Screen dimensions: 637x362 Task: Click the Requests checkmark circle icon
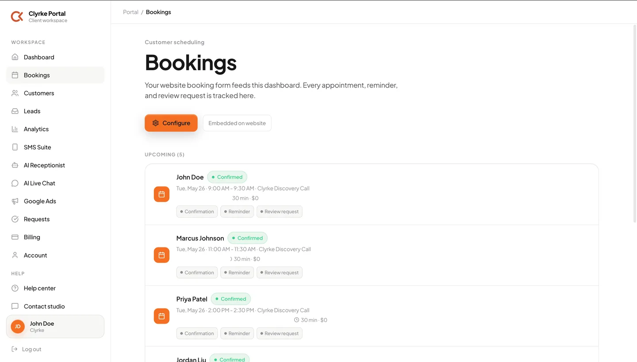tap(15, 219)
